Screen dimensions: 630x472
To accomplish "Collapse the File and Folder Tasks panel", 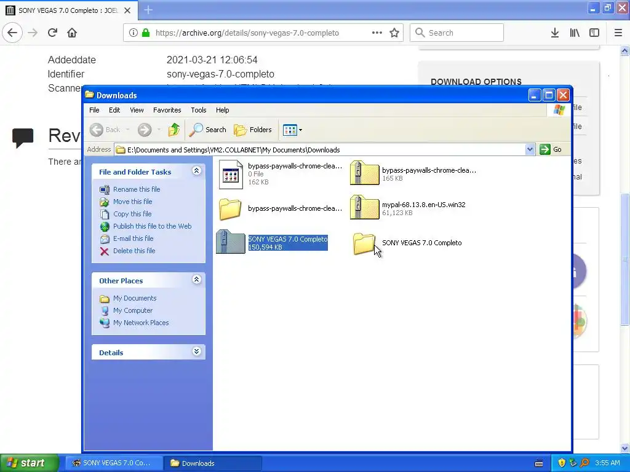I will [x=196, y=171].
